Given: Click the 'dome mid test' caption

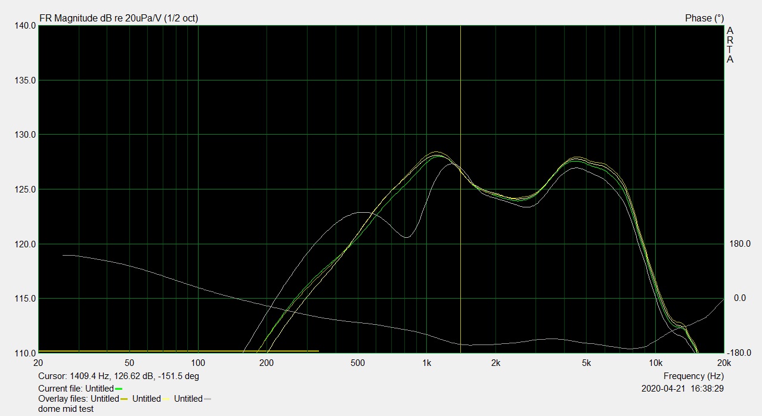Looking at the screenshot, I should pyautogui.click(x=66, y=409).
